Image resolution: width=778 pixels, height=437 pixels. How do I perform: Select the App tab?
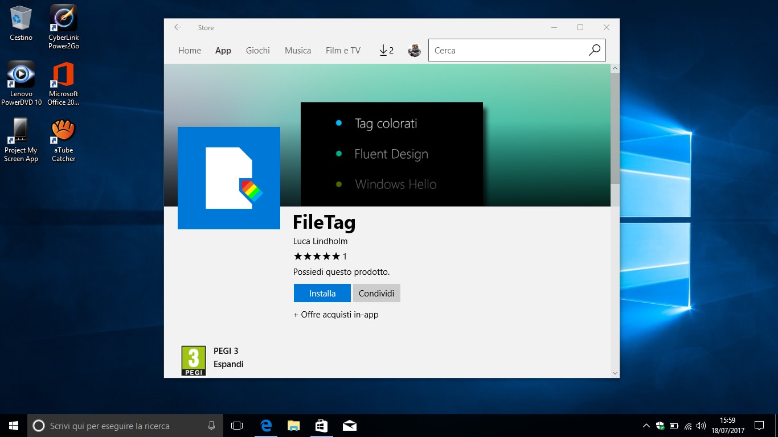click(223, 51)
